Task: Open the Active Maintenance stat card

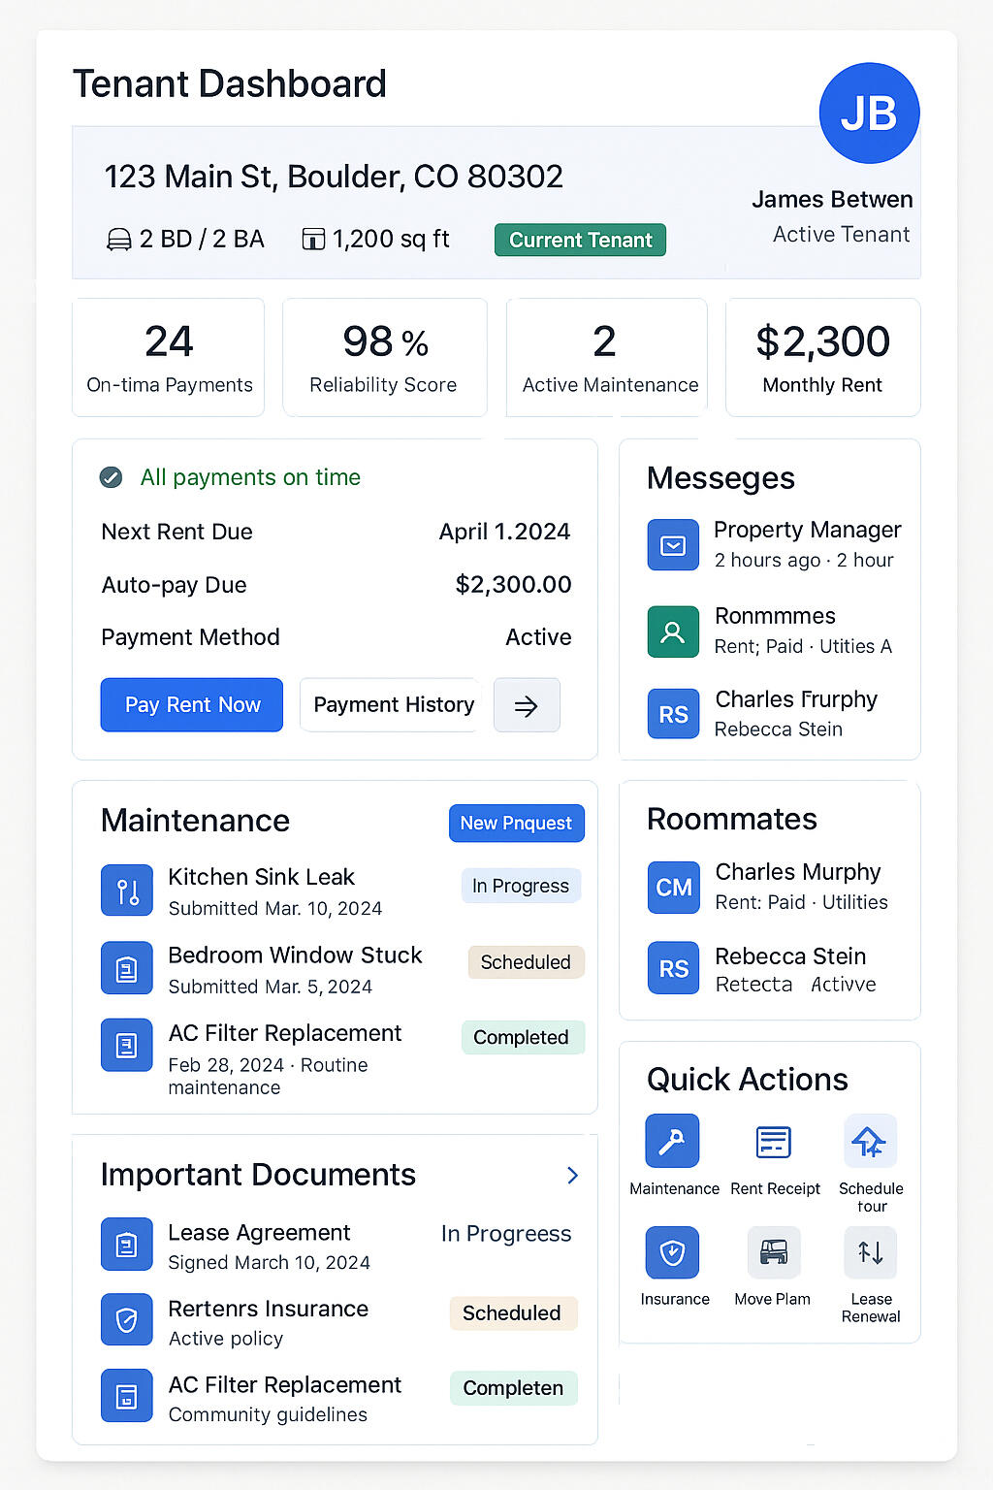Action: (607, 358)
